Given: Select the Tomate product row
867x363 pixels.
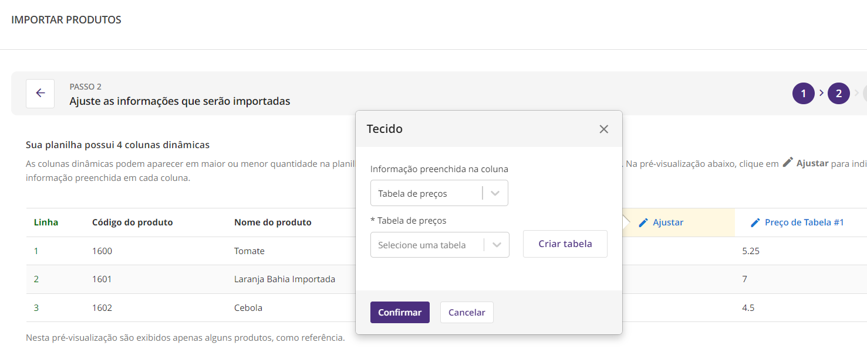Looking at the screenshot, I should click(249, 251).
